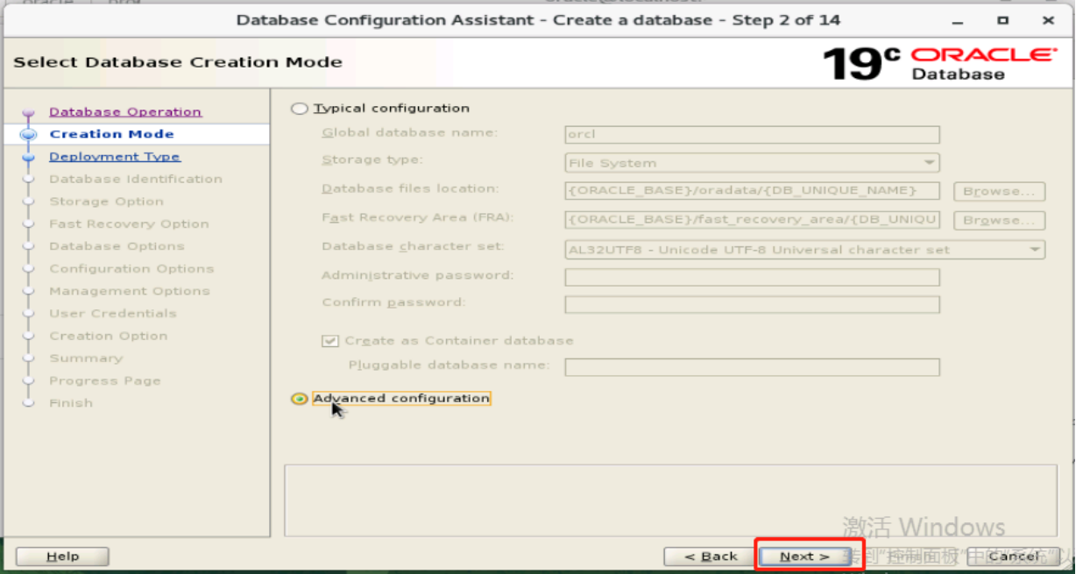Cancel the database creation wizard
The width and height of the screenshot is (1076, 574).
1014,556
